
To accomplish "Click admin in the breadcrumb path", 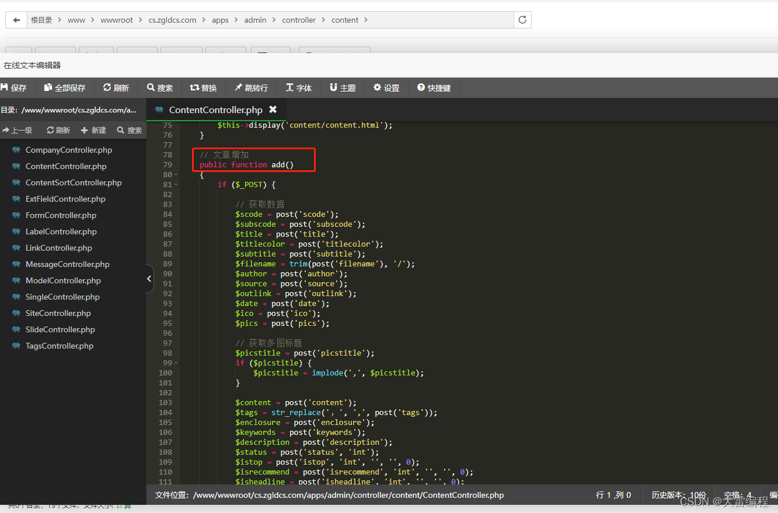I will tap(255, 20).
